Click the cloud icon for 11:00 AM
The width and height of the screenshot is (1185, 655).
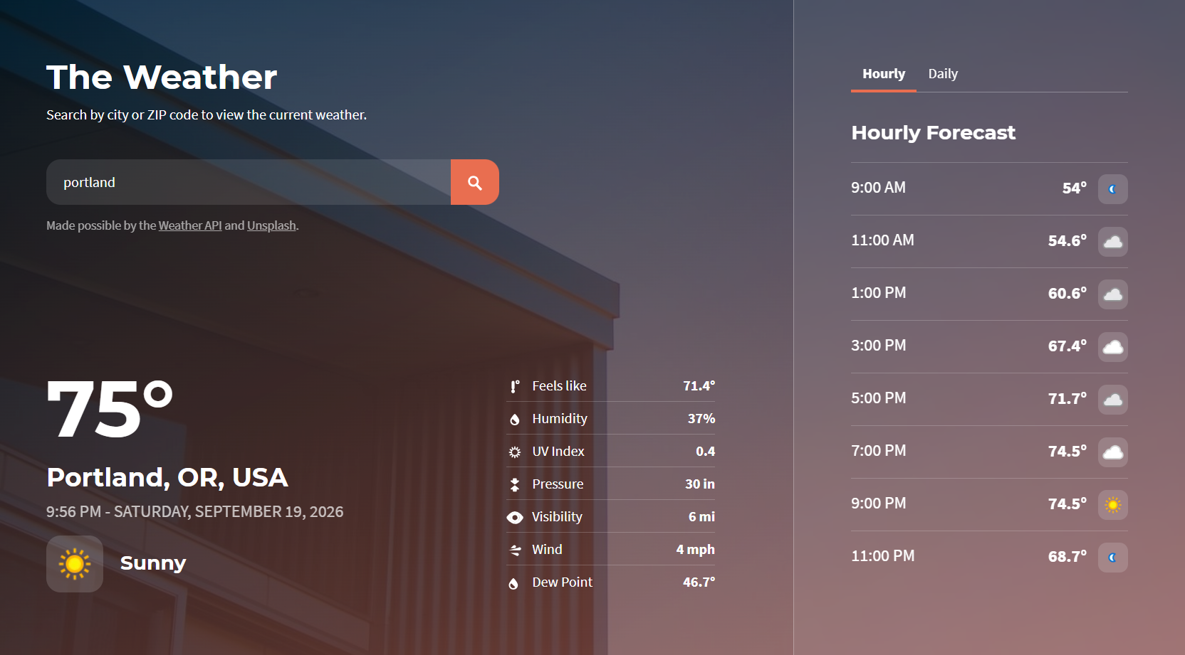point(1112,242)
